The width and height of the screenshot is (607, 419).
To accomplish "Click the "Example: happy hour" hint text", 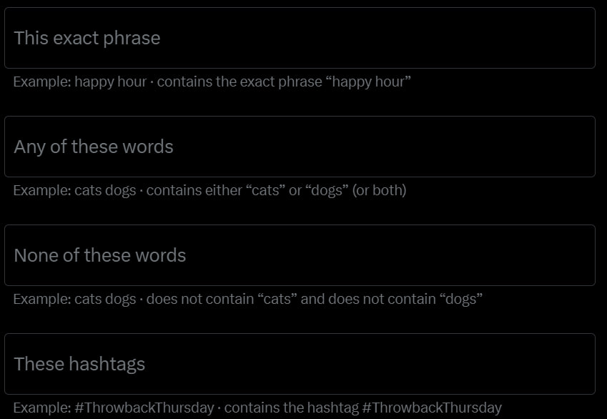I will [79, 82].
